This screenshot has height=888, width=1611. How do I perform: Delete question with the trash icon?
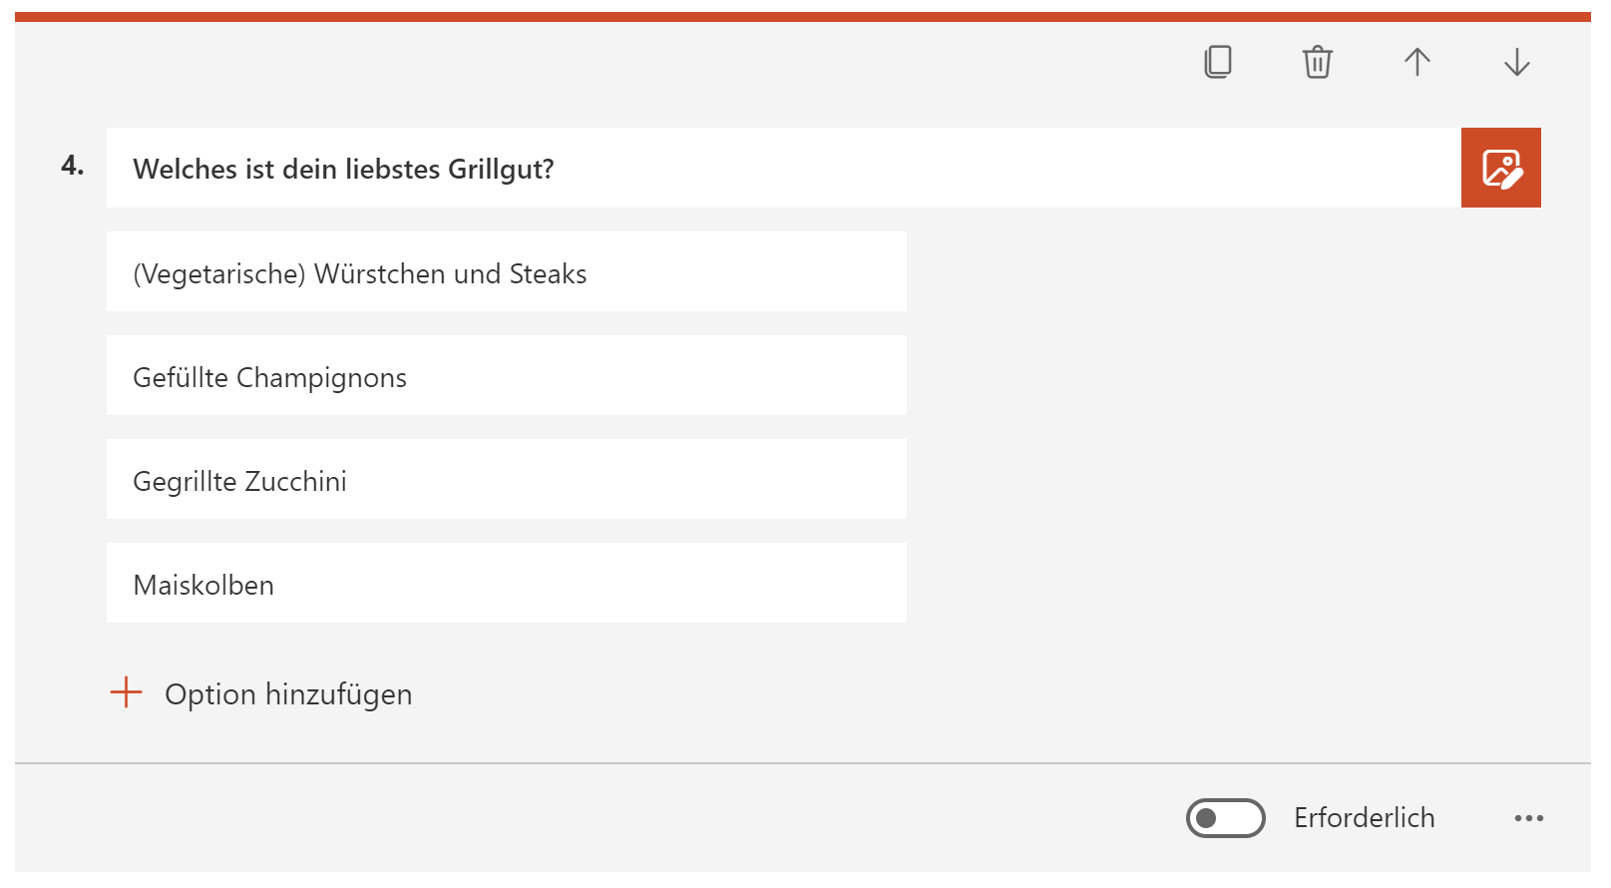point(1318,62)
